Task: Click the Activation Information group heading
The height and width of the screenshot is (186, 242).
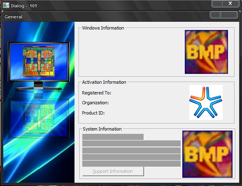Action: [x=104, y=82]
